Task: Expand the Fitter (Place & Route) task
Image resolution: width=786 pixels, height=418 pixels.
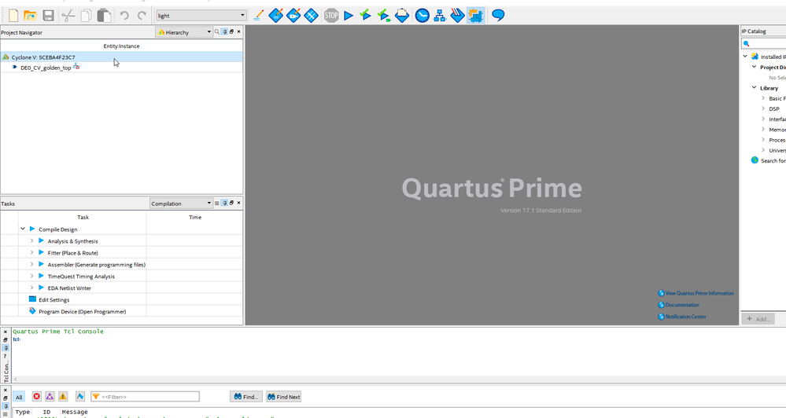Action: pyautogui.click(x=31, y=252)
